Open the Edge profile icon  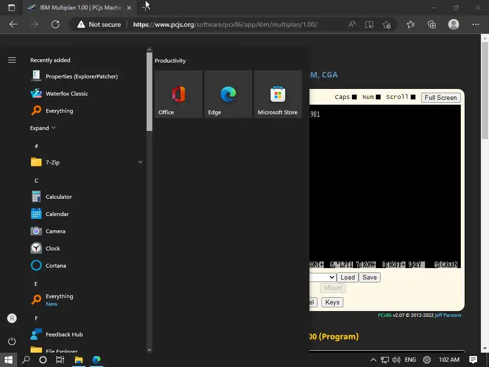point(454,24)
